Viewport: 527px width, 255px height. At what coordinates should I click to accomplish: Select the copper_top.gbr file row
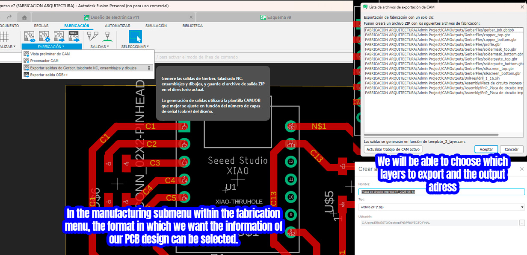tap(444, 35)
